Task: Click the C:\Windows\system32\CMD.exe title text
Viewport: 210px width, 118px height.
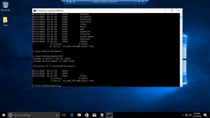Action: (50, 11)
